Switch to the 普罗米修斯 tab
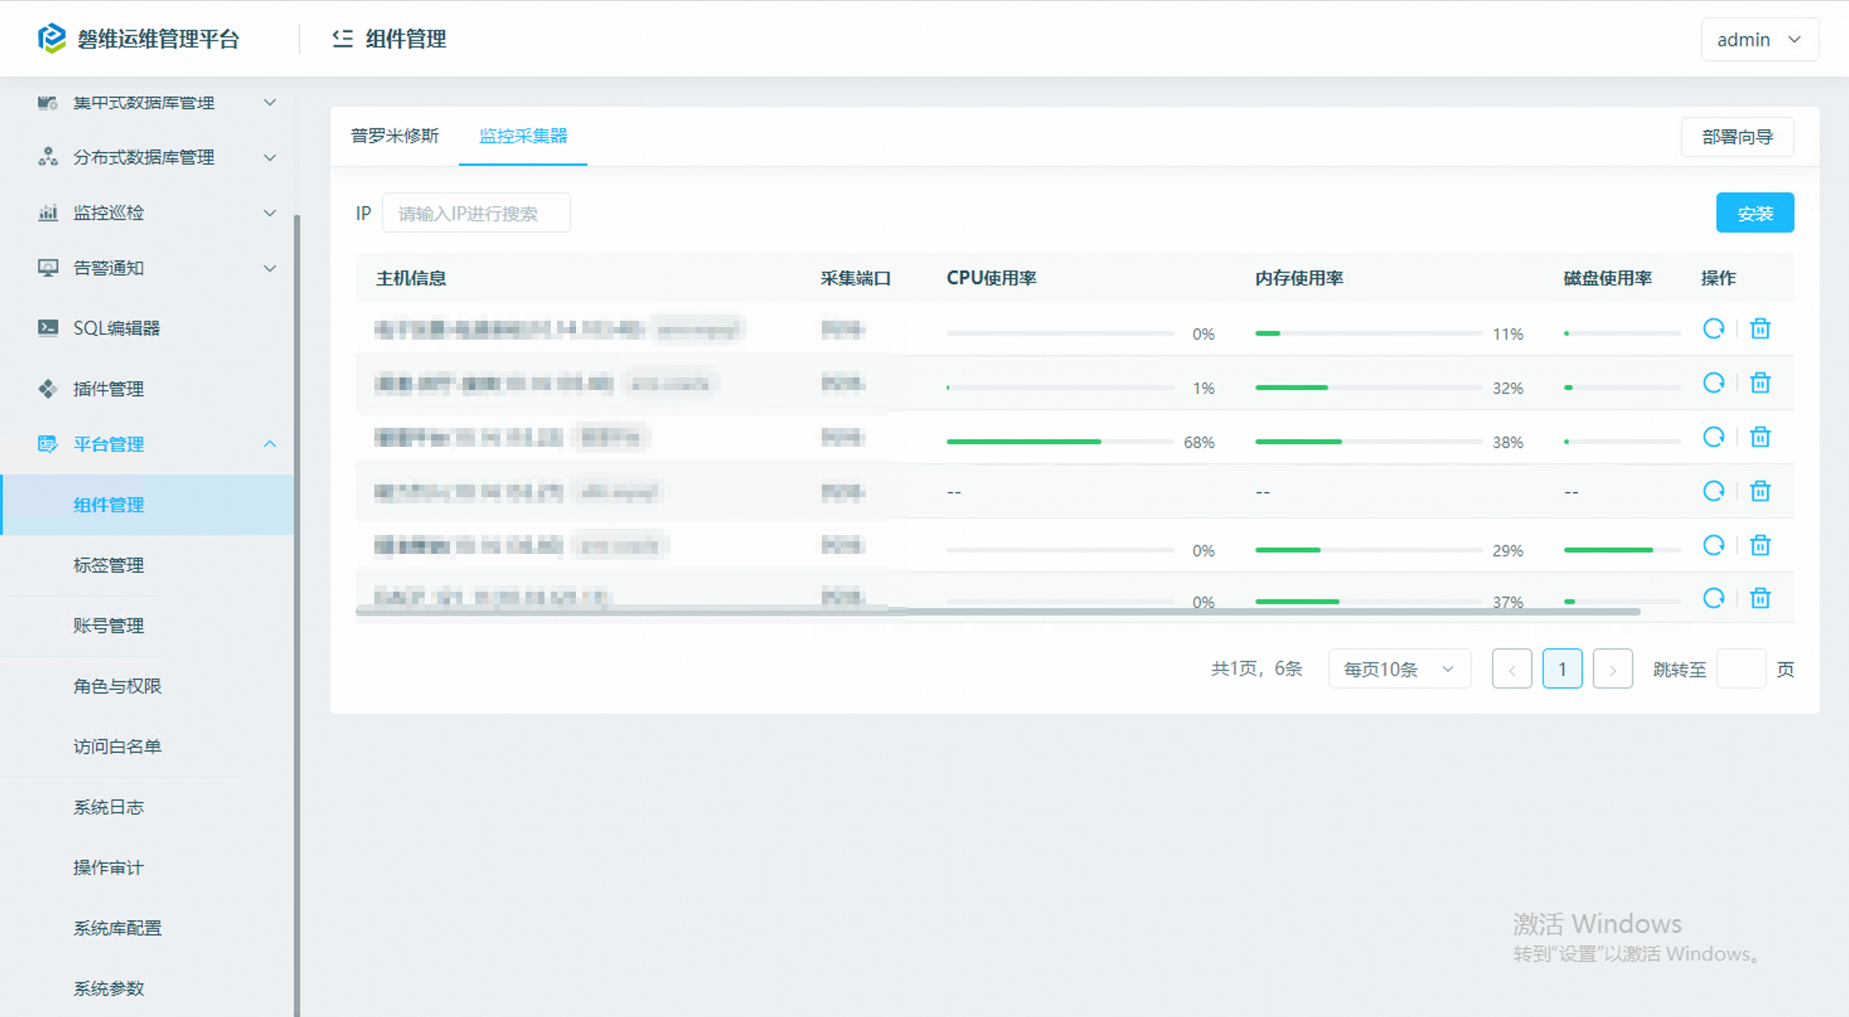This screenshot has width=1849, height=1017. 395,135
